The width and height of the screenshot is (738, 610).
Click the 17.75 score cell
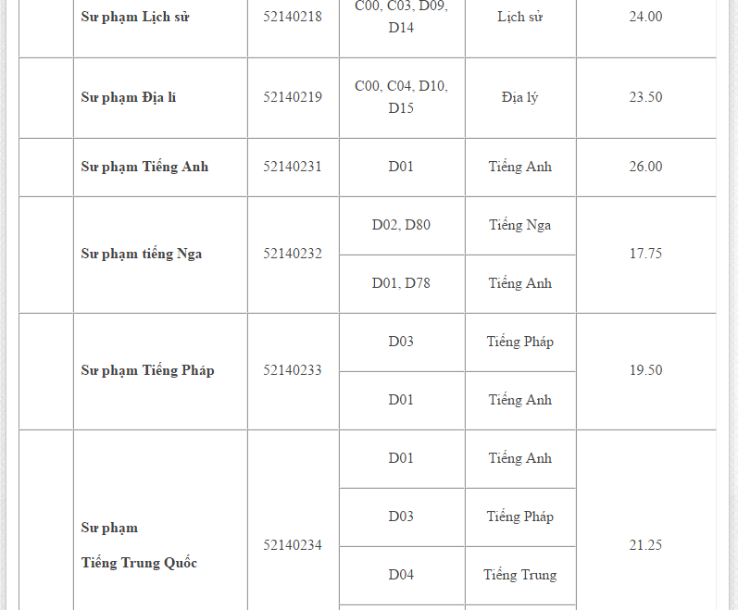pyautogui.click(x=645, y=254)
